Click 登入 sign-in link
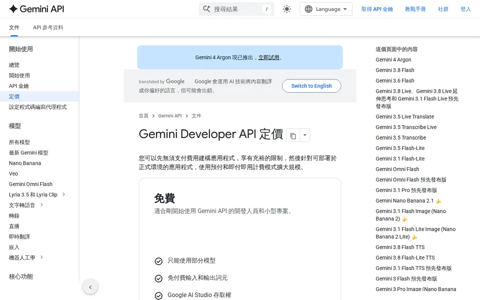The height and width of the screenshot is (300, 480). click(466, 9)
